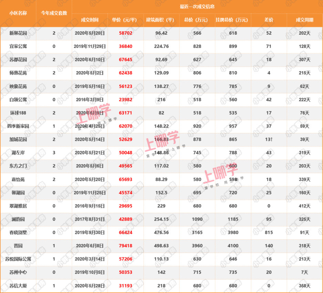This screenshot has width=323, height=293.
Task: Click the 单价（元/平）column header
Action: 125,20
